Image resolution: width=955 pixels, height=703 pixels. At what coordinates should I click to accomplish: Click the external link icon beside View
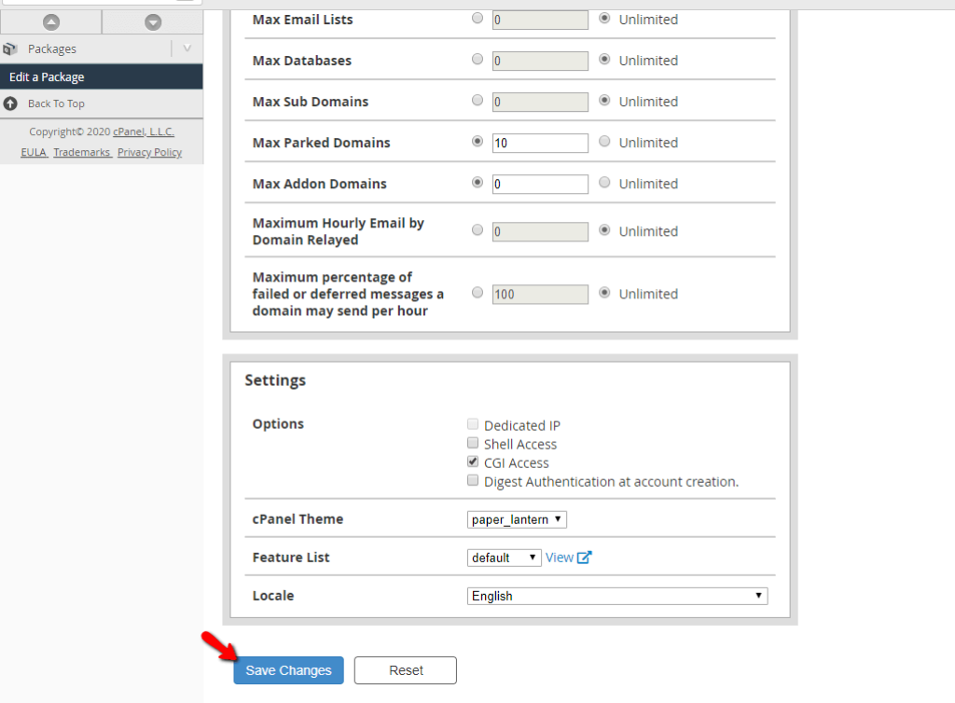click(x=584, y=558)
